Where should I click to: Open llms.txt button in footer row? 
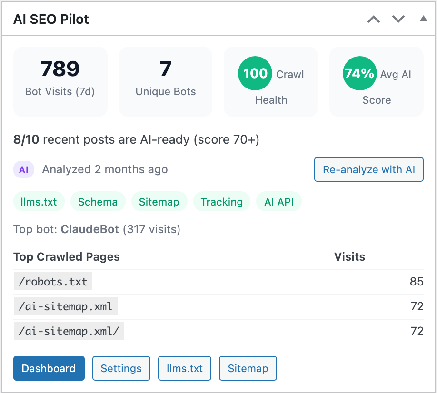[185, 368]
